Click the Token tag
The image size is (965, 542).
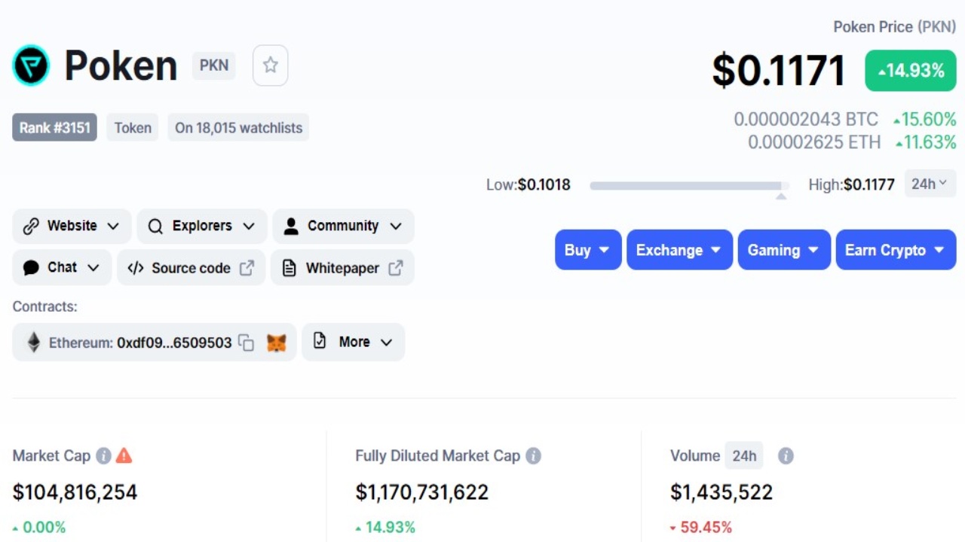133,127
